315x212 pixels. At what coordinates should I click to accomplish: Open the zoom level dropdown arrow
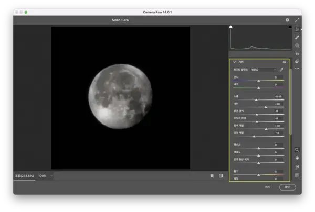pyautogui.click(x=51, y=176)
